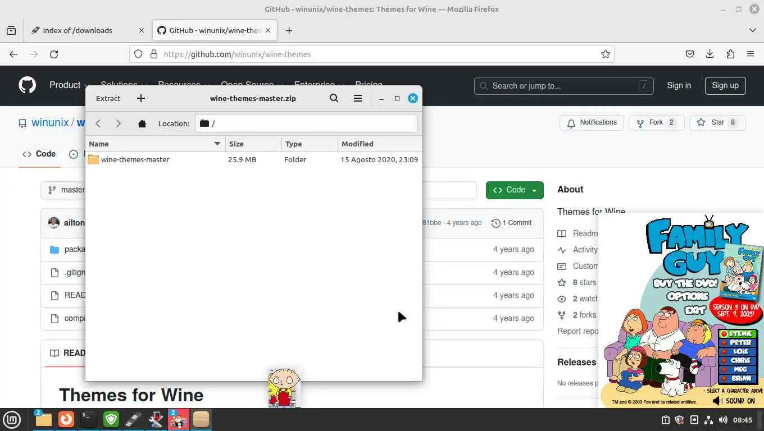Open the green shield taskbar app

click(111, 419)
